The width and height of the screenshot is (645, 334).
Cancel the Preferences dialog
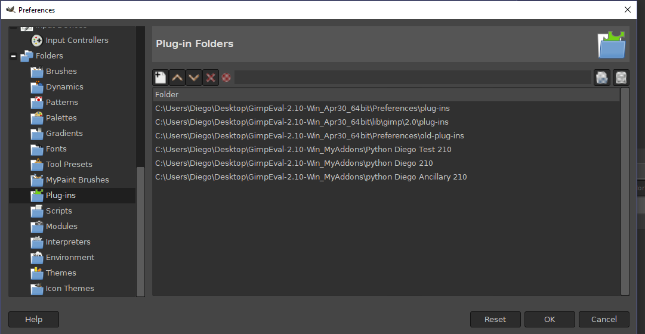tap(604, 320)
